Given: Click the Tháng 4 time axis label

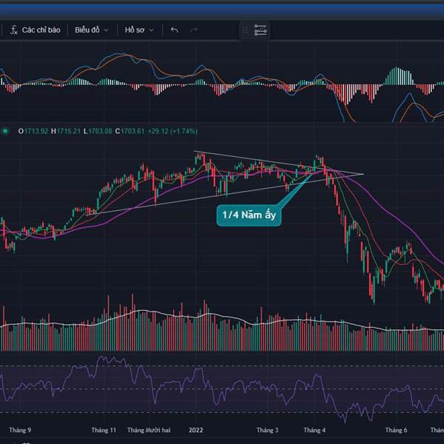Looking at the screenshot, I should 314,430.
